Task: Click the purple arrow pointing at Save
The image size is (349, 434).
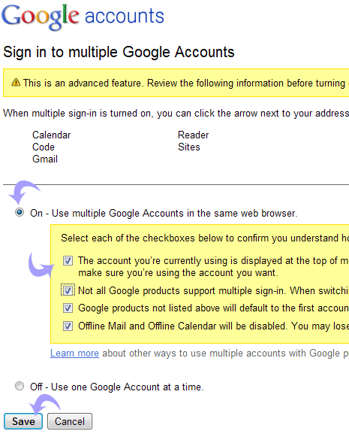Action: (44, 404)
